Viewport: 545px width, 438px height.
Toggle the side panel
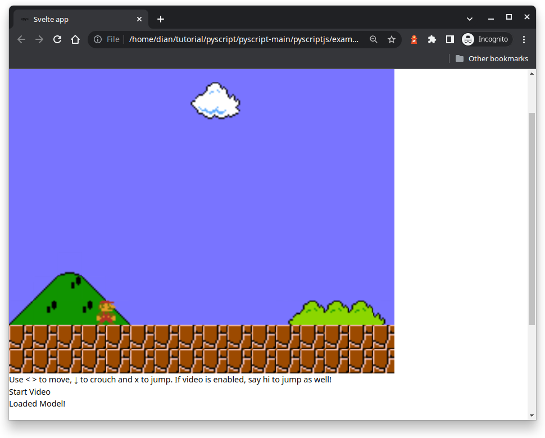tap(449, 39)
